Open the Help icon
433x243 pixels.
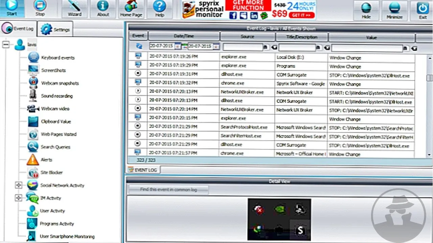tap(159, 9)
